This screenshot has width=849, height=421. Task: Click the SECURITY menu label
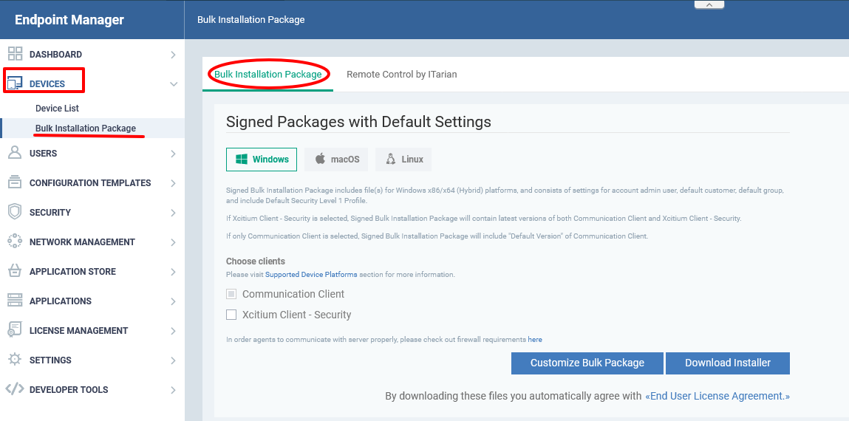tap(50, 213)
